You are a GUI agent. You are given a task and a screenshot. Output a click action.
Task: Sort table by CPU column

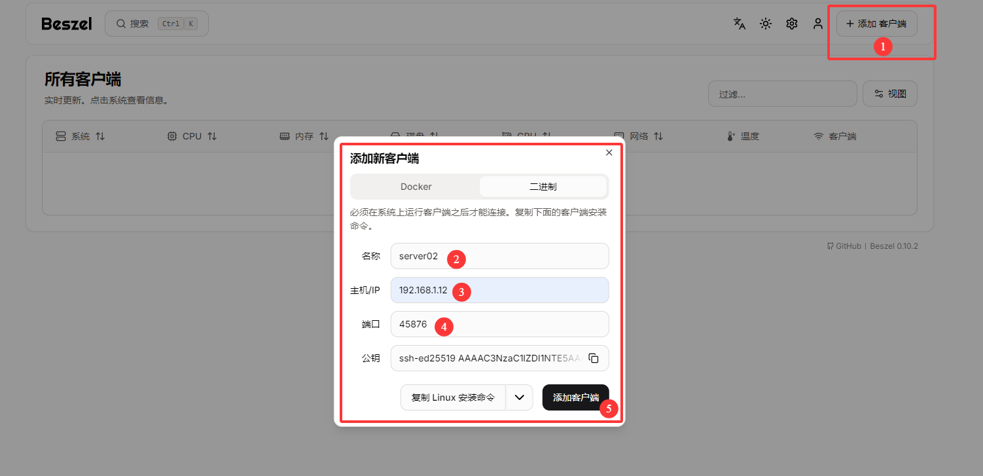pyautogui.click(x=192, y=136)
